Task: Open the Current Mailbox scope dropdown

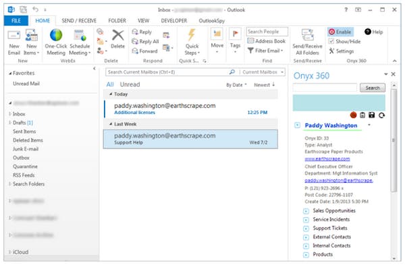Action: click(x=263, y=72)
